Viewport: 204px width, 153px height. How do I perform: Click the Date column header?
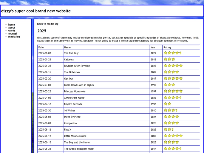coord(50,47)
